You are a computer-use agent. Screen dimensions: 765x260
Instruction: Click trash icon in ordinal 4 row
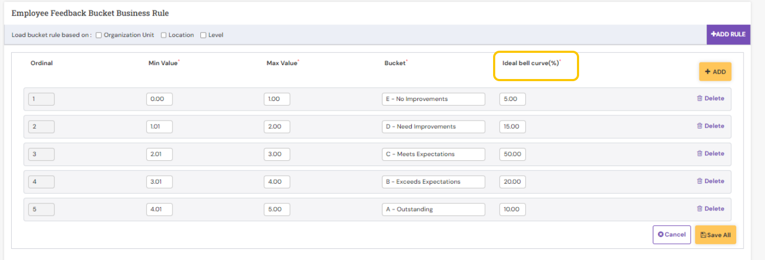[699, 181]
